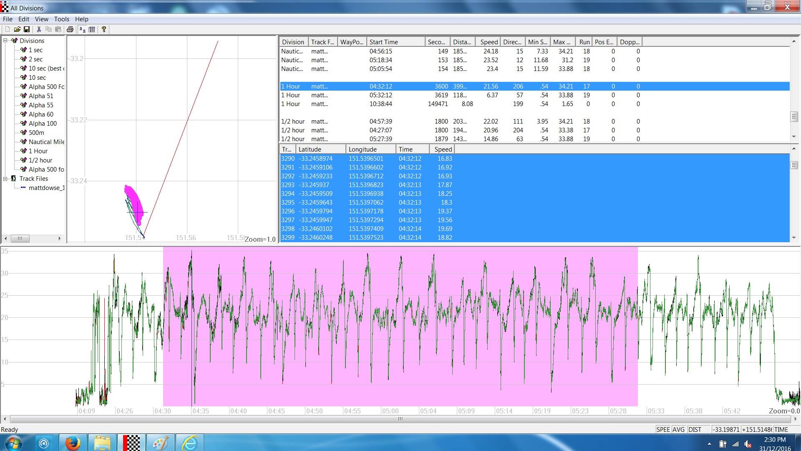The width and height of the screenshot is (801, 451).
Task: Click the Open file toolbar icon
Action: click(x=17, y=29)
